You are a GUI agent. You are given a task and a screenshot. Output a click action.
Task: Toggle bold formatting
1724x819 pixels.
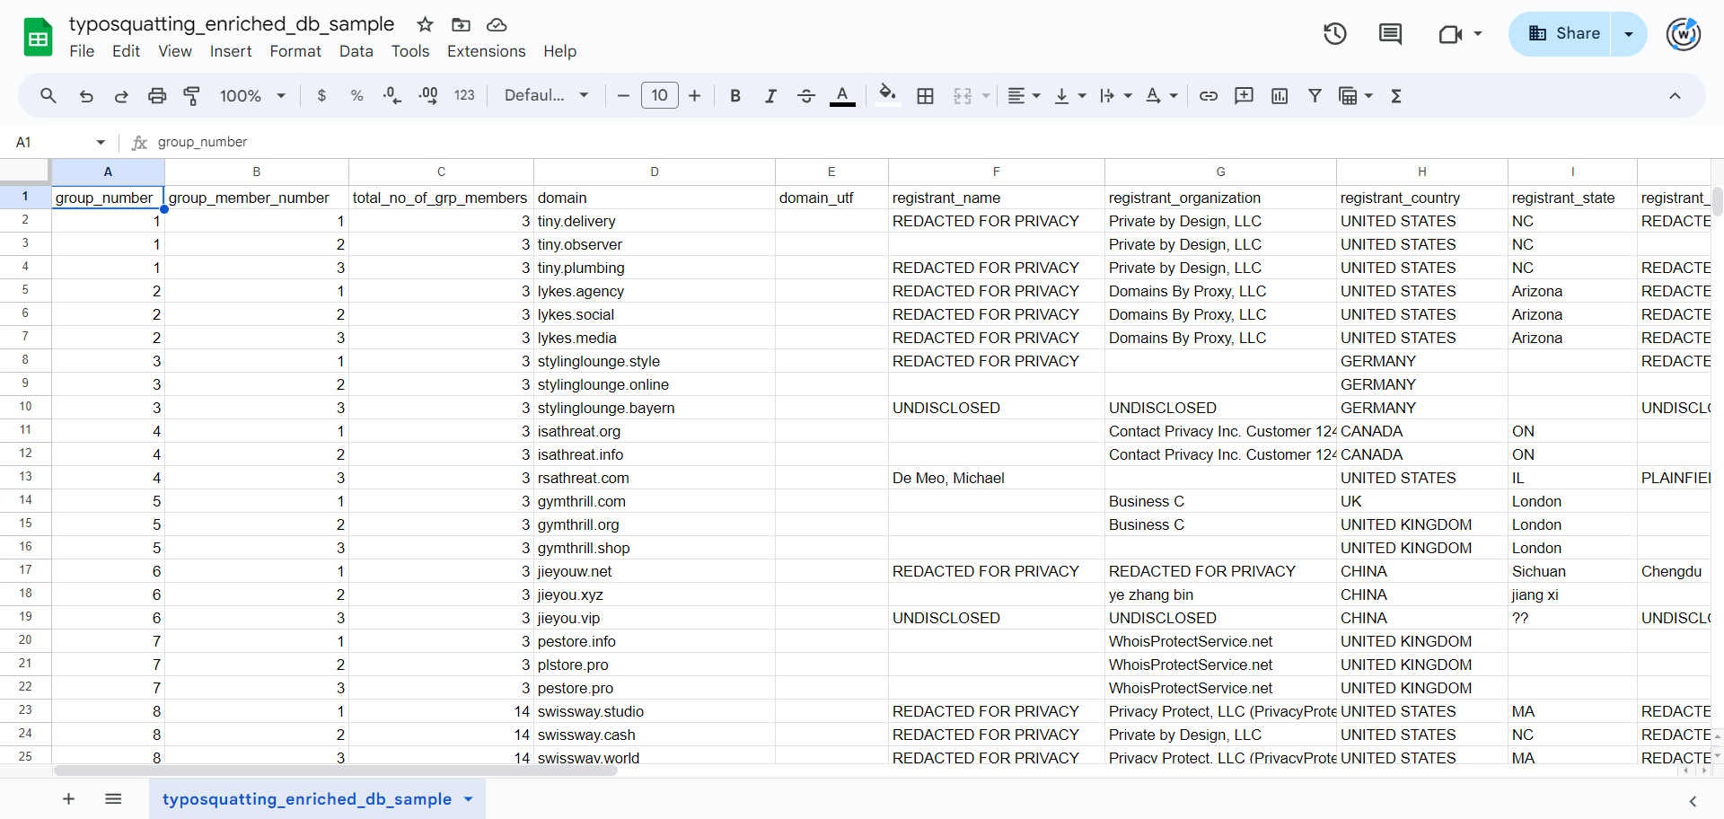point(734,96)
